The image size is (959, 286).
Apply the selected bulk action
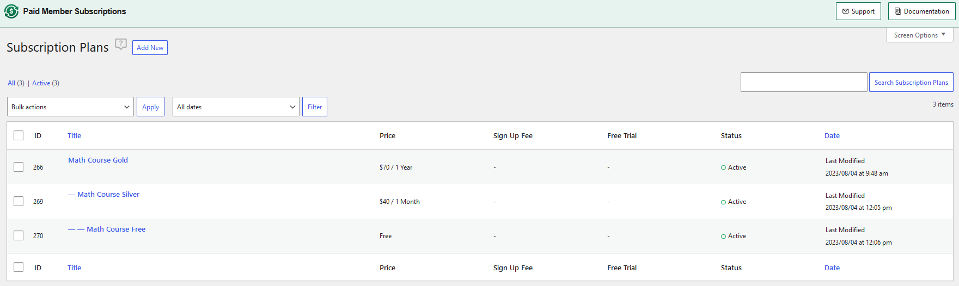(x=150, y=107)
